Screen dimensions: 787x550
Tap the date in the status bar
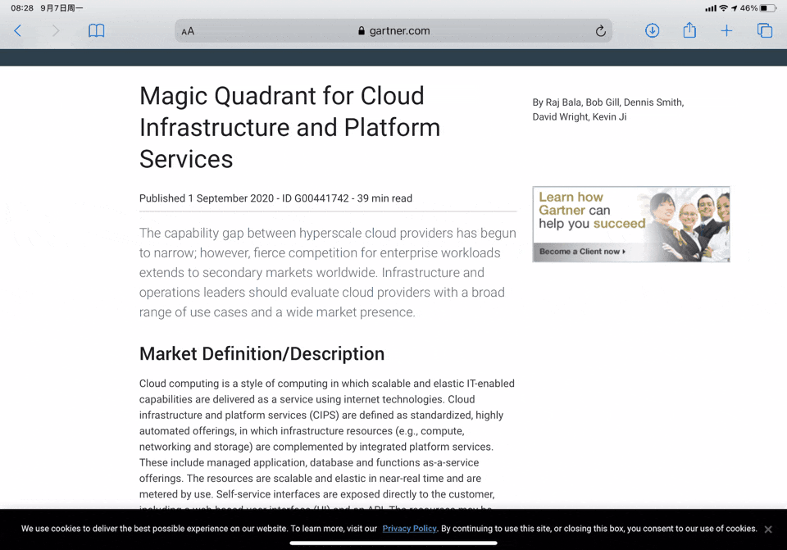[61, 8]
